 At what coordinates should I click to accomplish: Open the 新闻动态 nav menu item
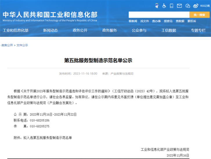tap(51, 30)
